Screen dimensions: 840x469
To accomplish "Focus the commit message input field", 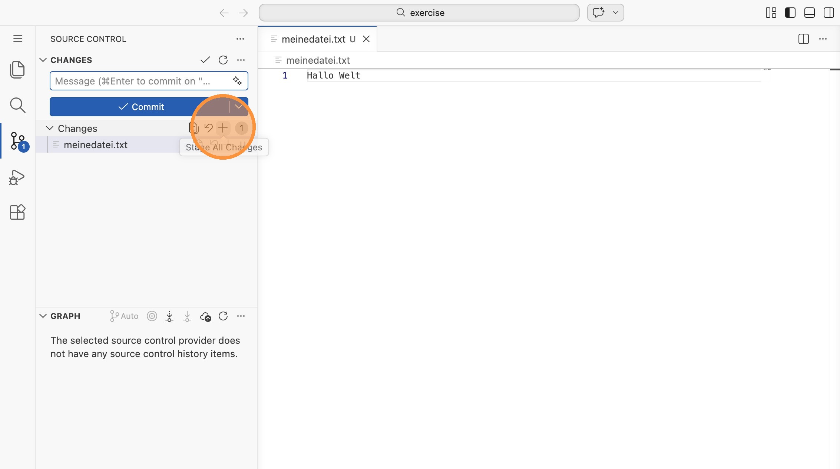I will (x=141, y=81).
